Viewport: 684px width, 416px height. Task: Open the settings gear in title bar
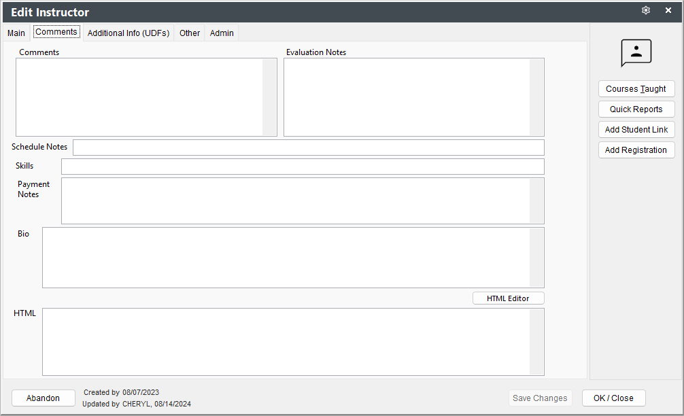646,10
